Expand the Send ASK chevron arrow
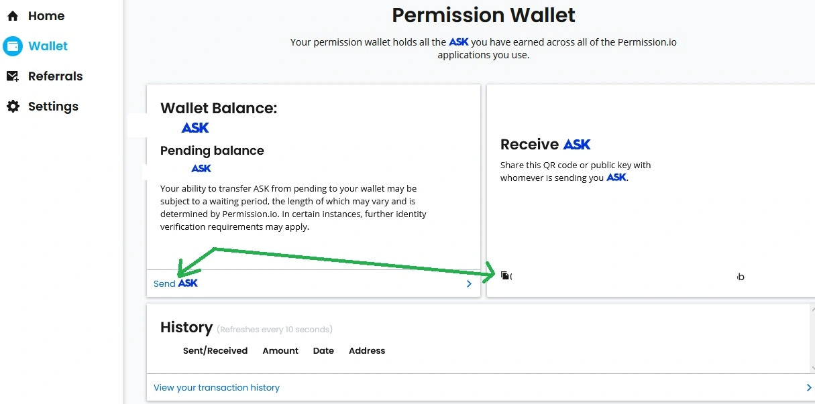The image size is (815, 404). [x=469, y=283]
